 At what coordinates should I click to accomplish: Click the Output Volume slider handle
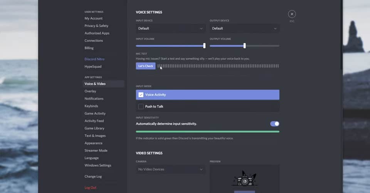[x=244, y=46]
